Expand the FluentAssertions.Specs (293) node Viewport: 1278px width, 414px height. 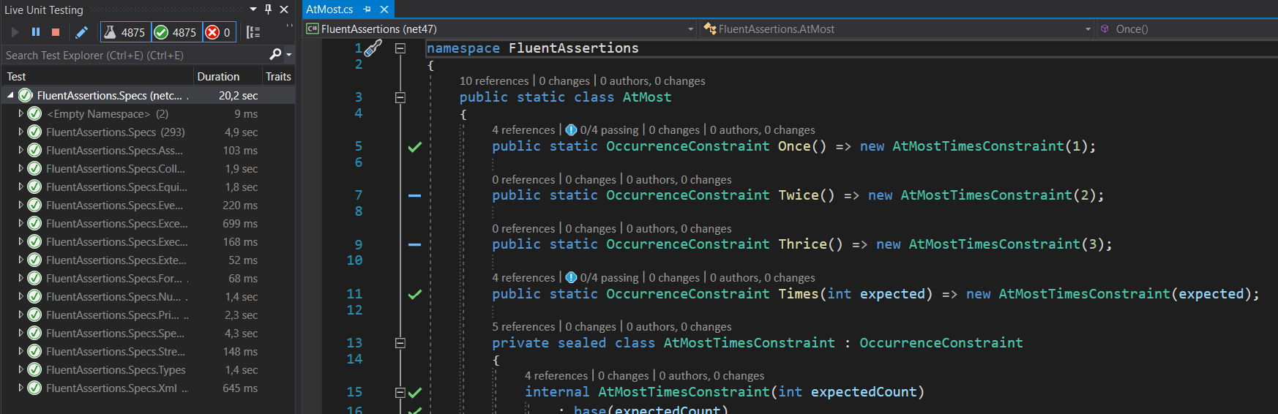20,132
